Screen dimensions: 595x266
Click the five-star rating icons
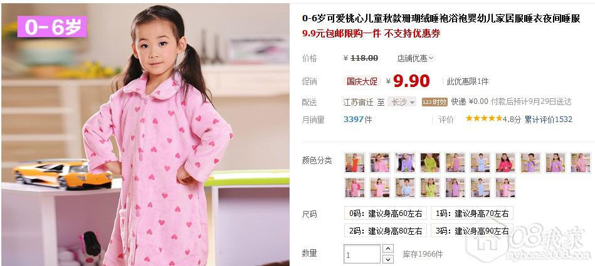point(484,118)
